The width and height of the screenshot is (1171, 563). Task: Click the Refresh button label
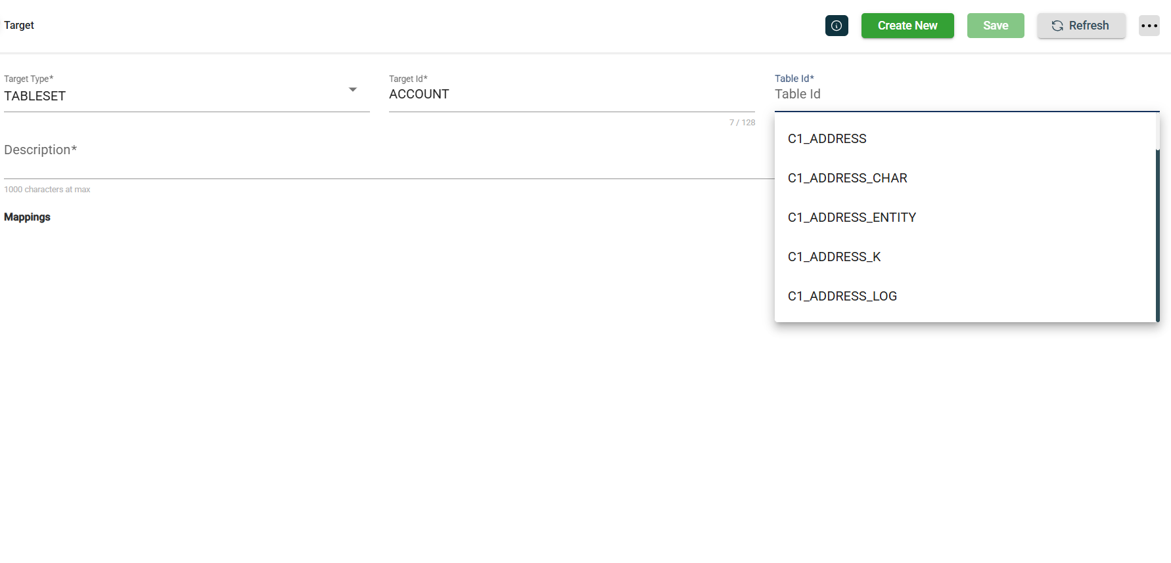coord(1088,26)
